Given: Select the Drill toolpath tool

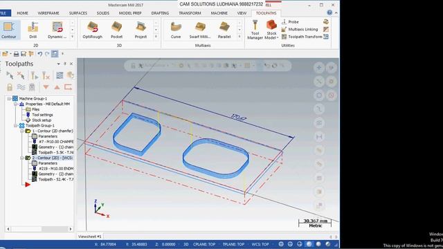Looking at the screenshot, I should click(33, 30).
